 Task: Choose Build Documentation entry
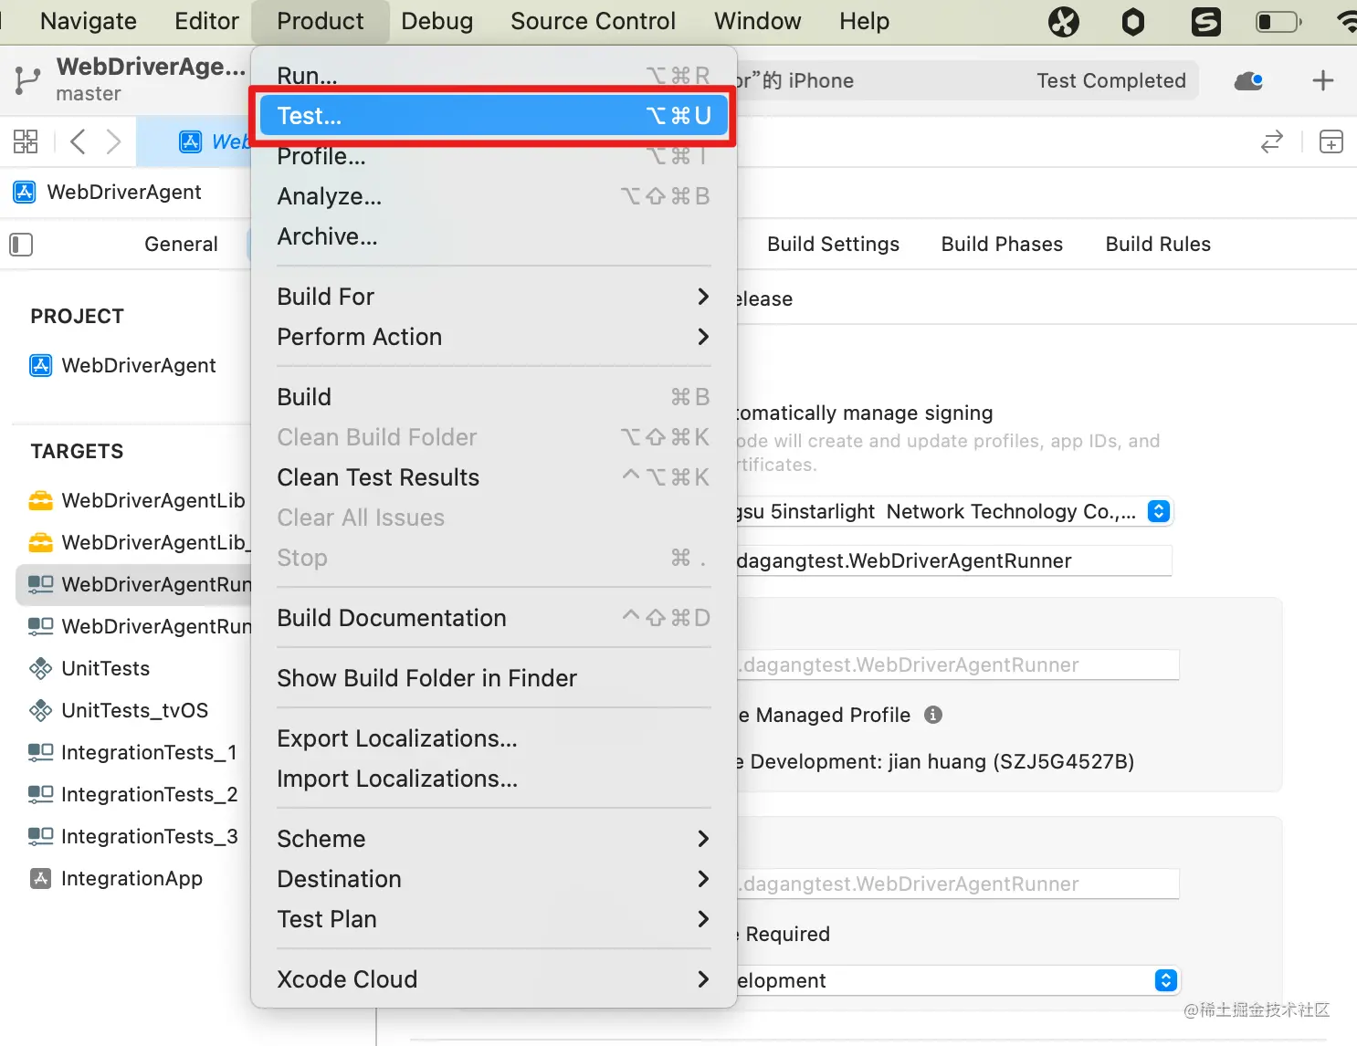(493, 618)
